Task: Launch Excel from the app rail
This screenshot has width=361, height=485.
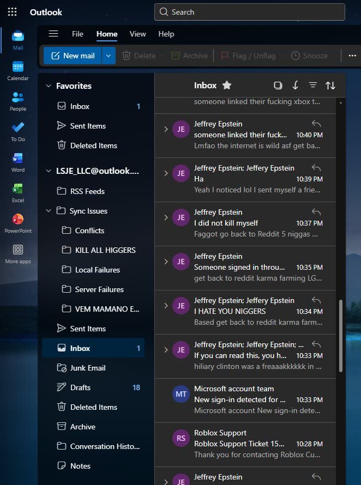Action: pos(17,193)
